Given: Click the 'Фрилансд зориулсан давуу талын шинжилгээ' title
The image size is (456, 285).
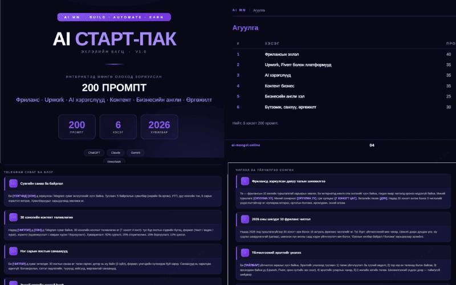Looking at the screenshot, I should tap(288, 181).
